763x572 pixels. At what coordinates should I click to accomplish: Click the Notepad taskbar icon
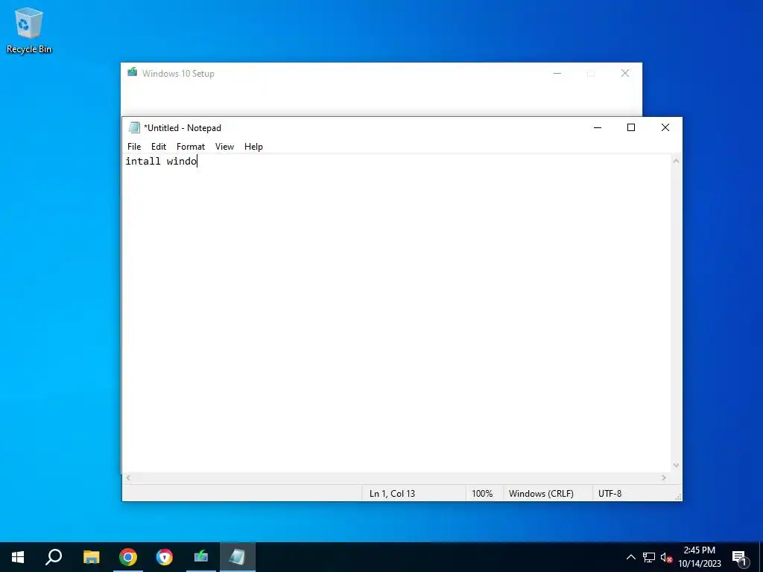(x=238, y=557)
